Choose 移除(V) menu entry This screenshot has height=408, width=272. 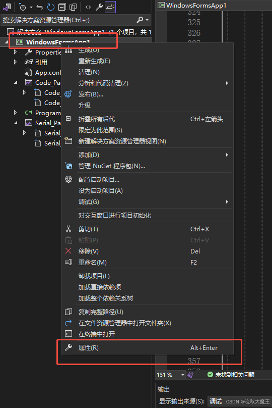pos(147,251)
